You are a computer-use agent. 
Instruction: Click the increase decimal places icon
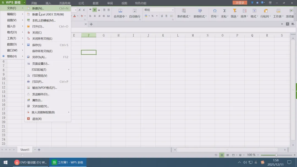[x=162, y=16]
